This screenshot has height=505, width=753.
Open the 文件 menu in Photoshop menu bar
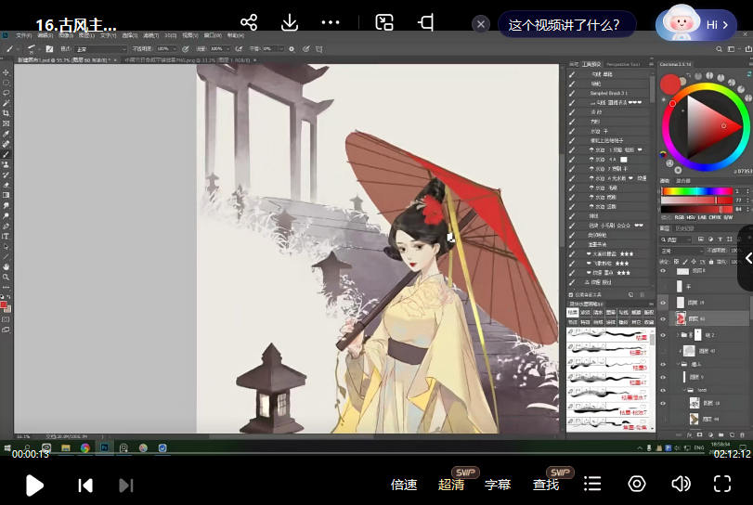point(23,35)
